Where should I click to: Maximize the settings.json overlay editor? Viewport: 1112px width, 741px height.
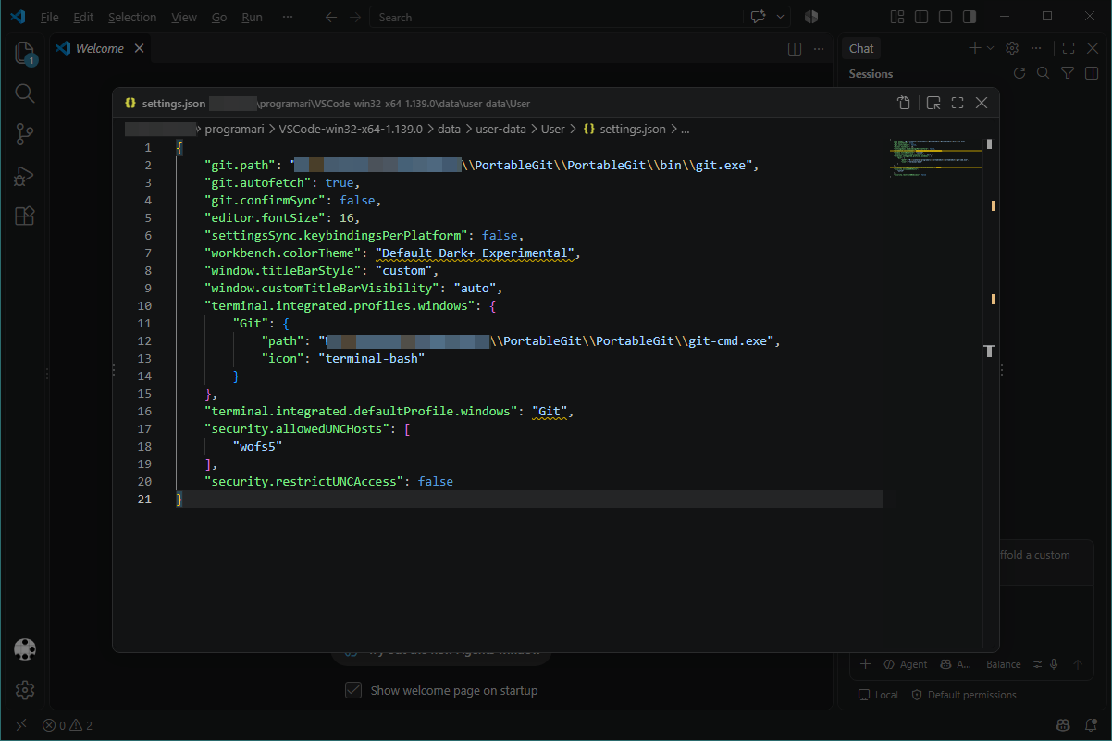[958, 104]
